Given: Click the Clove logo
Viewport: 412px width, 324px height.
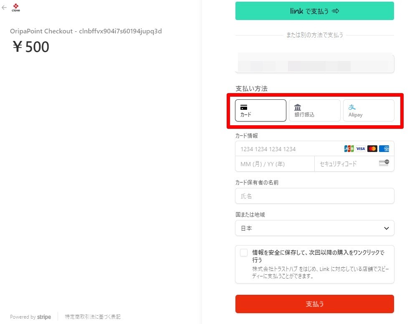Looking at the screenshot, I should tap(16, 8).
